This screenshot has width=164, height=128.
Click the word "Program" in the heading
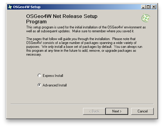[x=36, y=22]
